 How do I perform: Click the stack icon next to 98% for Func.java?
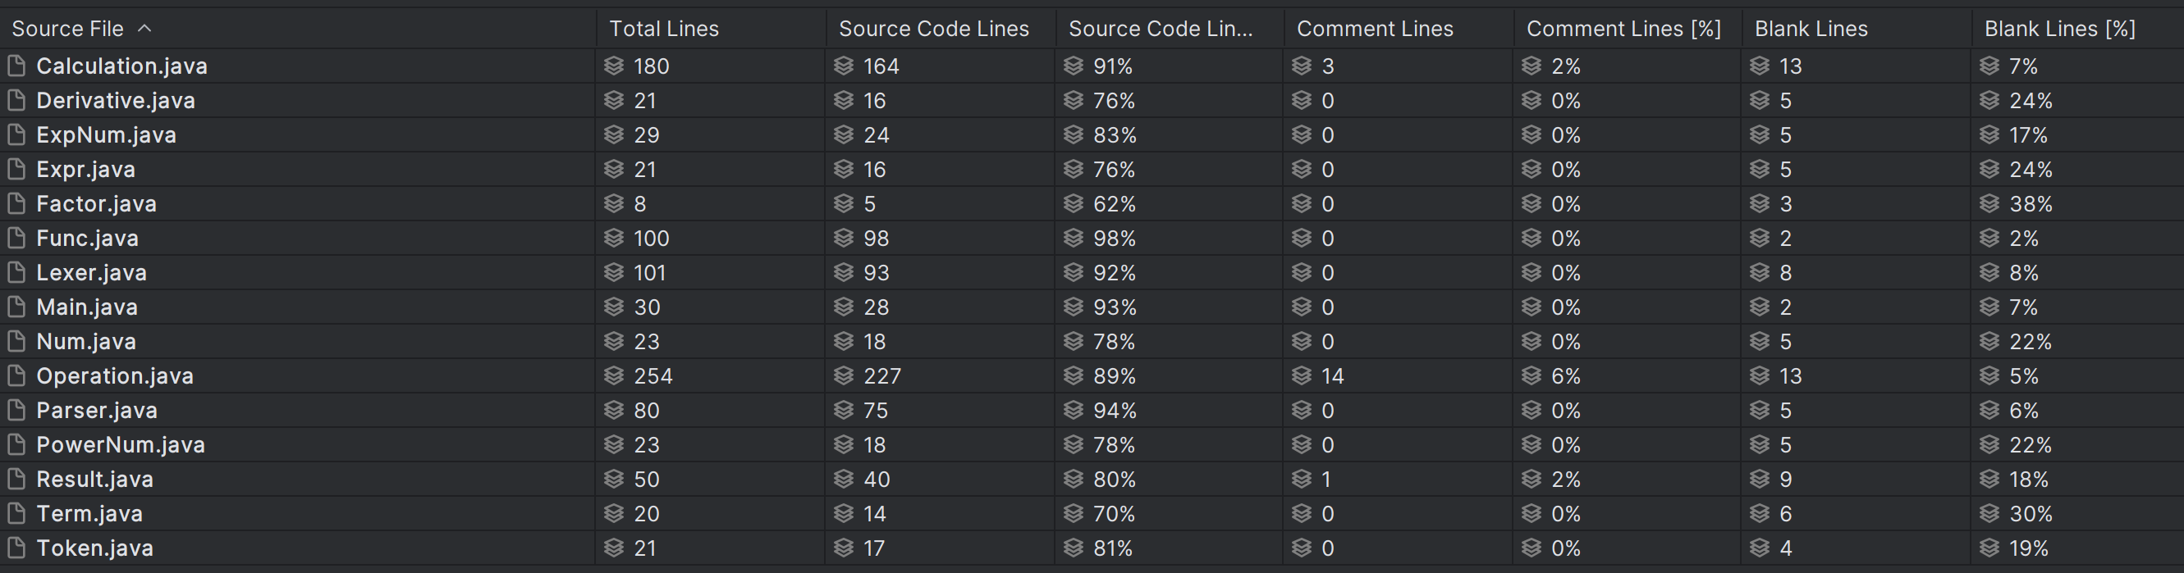[1074, 239]
